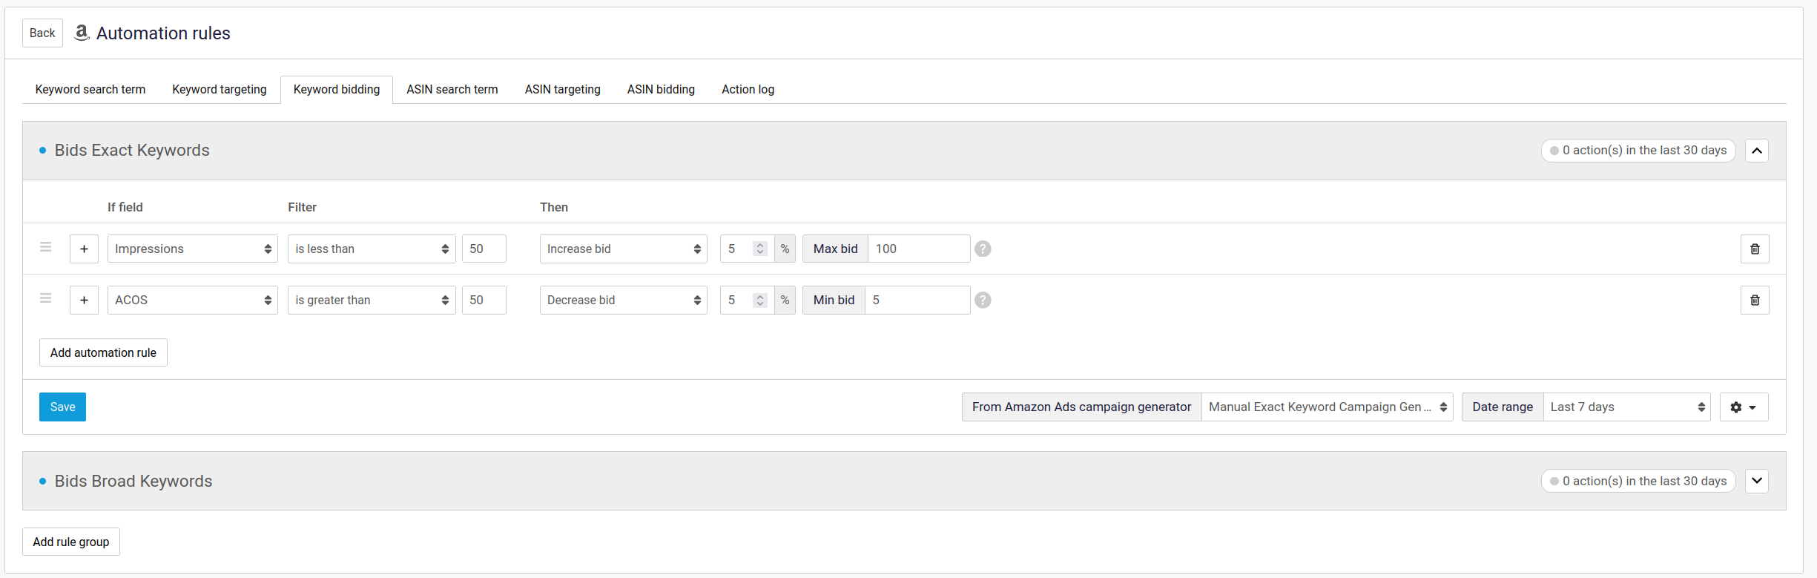This screenshot has height=578, width=1817.
Task: Click Add automation rule button
Action: tap(103, 353)
